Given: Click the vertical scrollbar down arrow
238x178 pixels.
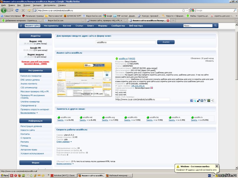Looking at the screenshot, I should click(x=236, y=168).
